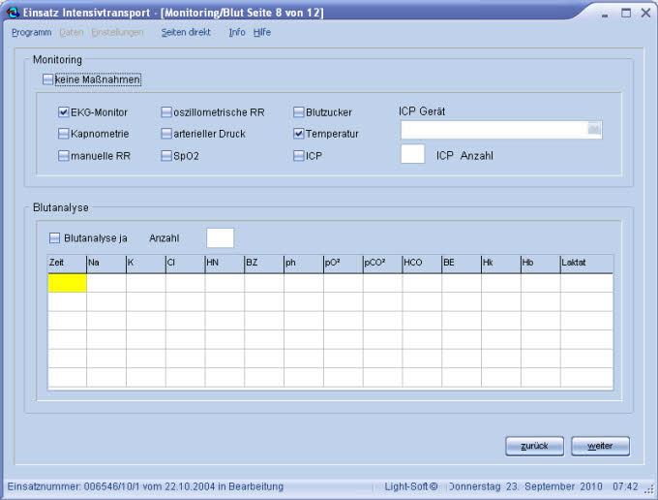Click the BZ column header
Screen dimensions: 658x500
pyautogui.click(x=264, y=264)
